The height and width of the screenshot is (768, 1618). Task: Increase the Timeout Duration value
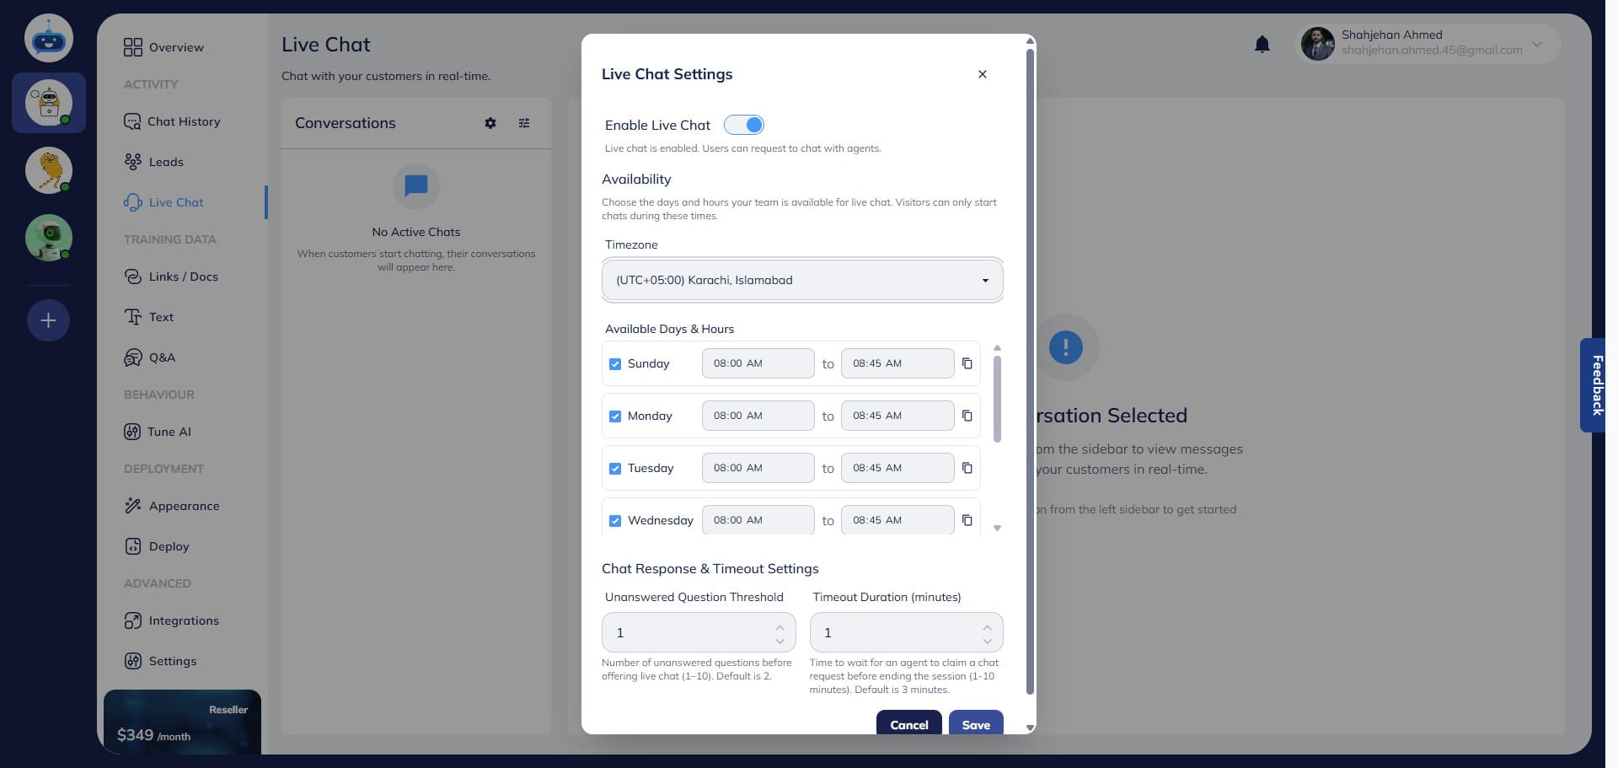[987, 626]
